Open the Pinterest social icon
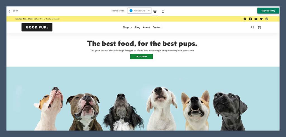The image size is (286, 137). (x=267, y=19)
